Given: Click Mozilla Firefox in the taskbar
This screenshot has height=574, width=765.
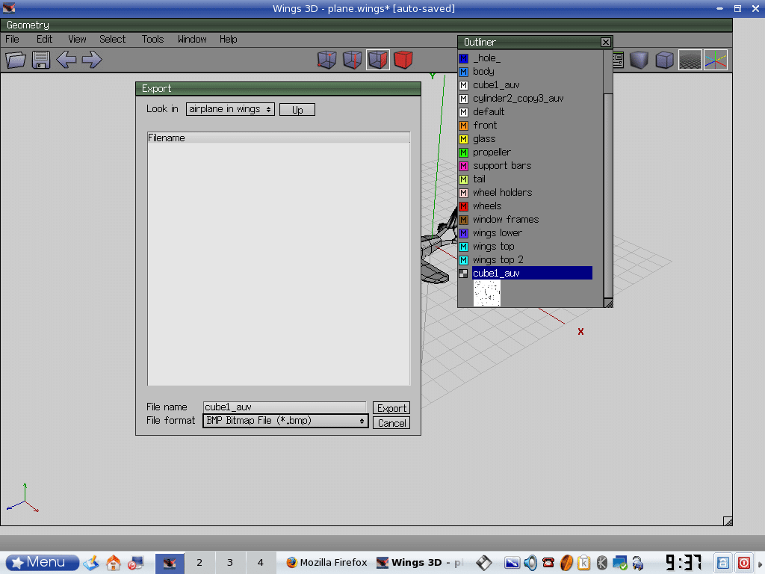Looking at the screenshot, I should [x=326, y=563].
